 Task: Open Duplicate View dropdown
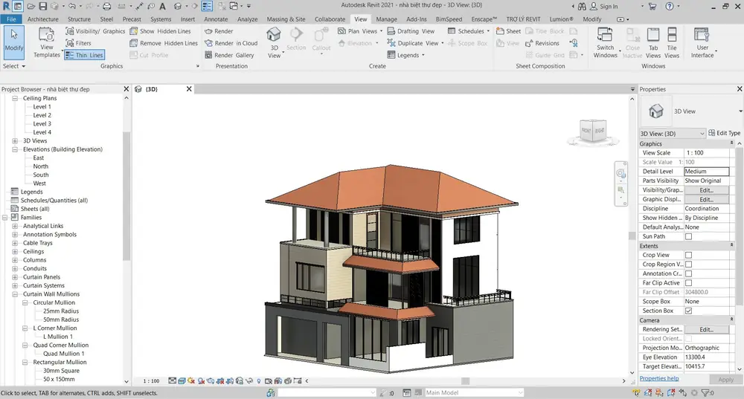(x=415, y=43)
